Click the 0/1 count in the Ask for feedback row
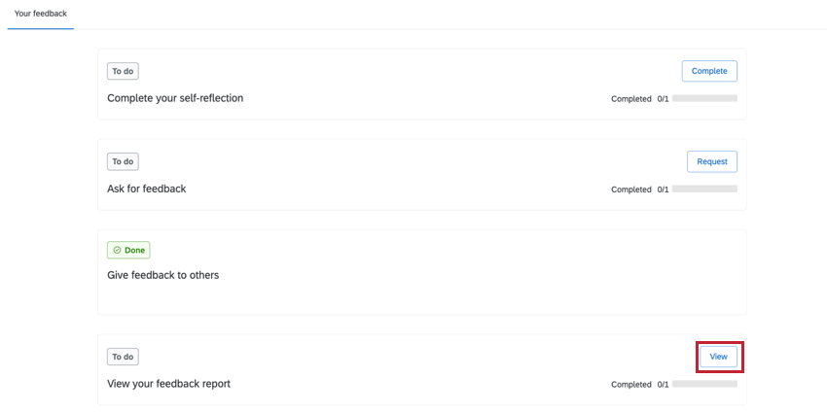The height and width of the screenshot is (413, 827). (x=663, y=189)
